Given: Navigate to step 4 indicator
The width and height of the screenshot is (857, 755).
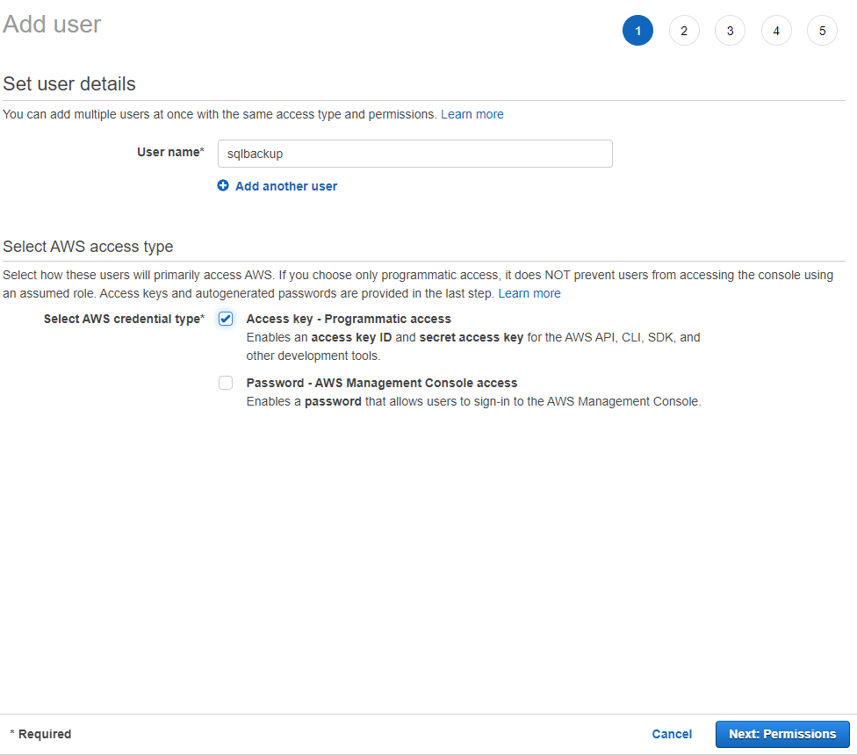Looking at the screenshot, I should [x=776, y=30].
